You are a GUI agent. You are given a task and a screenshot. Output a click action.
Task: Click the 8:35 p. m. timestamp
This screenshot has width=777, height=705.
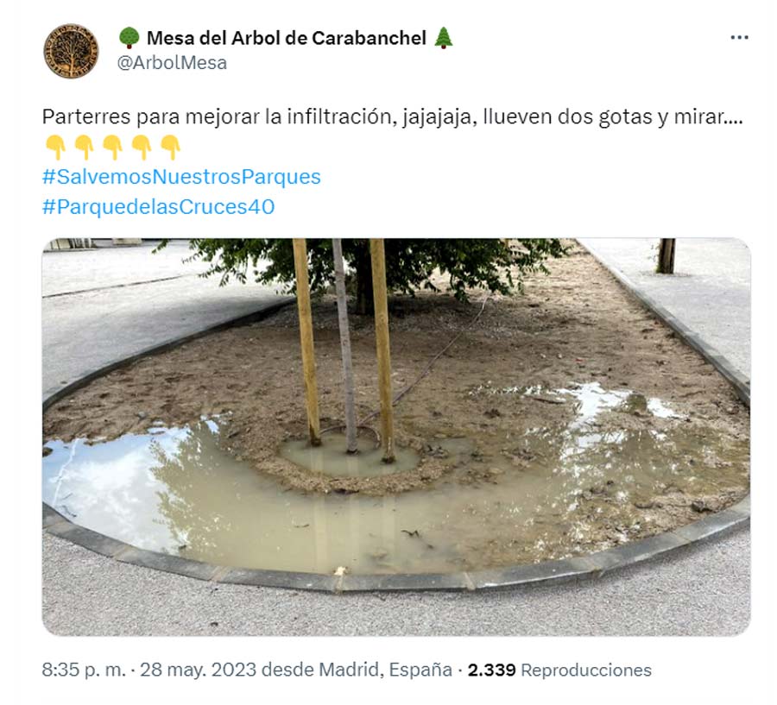point(84,670)
